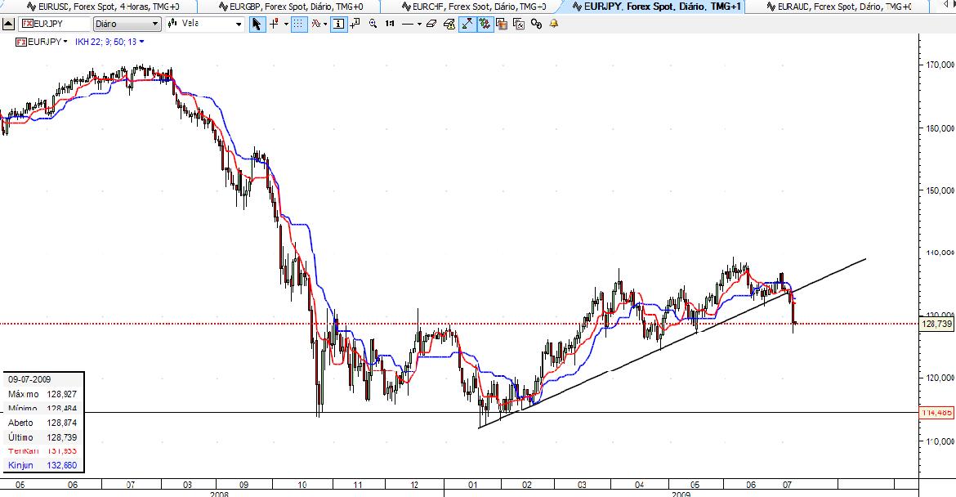Select the EURJPY Diário TMG+1 tab

pos(656,7)
